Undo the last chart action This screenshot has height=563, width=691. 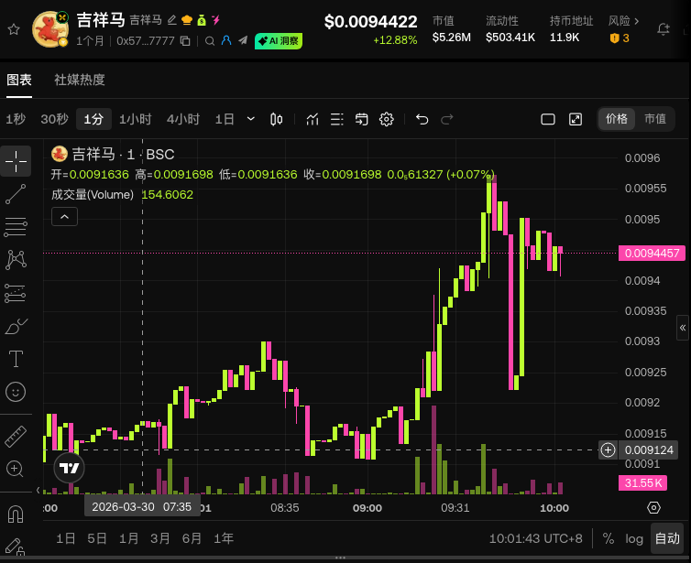(422, 119)
